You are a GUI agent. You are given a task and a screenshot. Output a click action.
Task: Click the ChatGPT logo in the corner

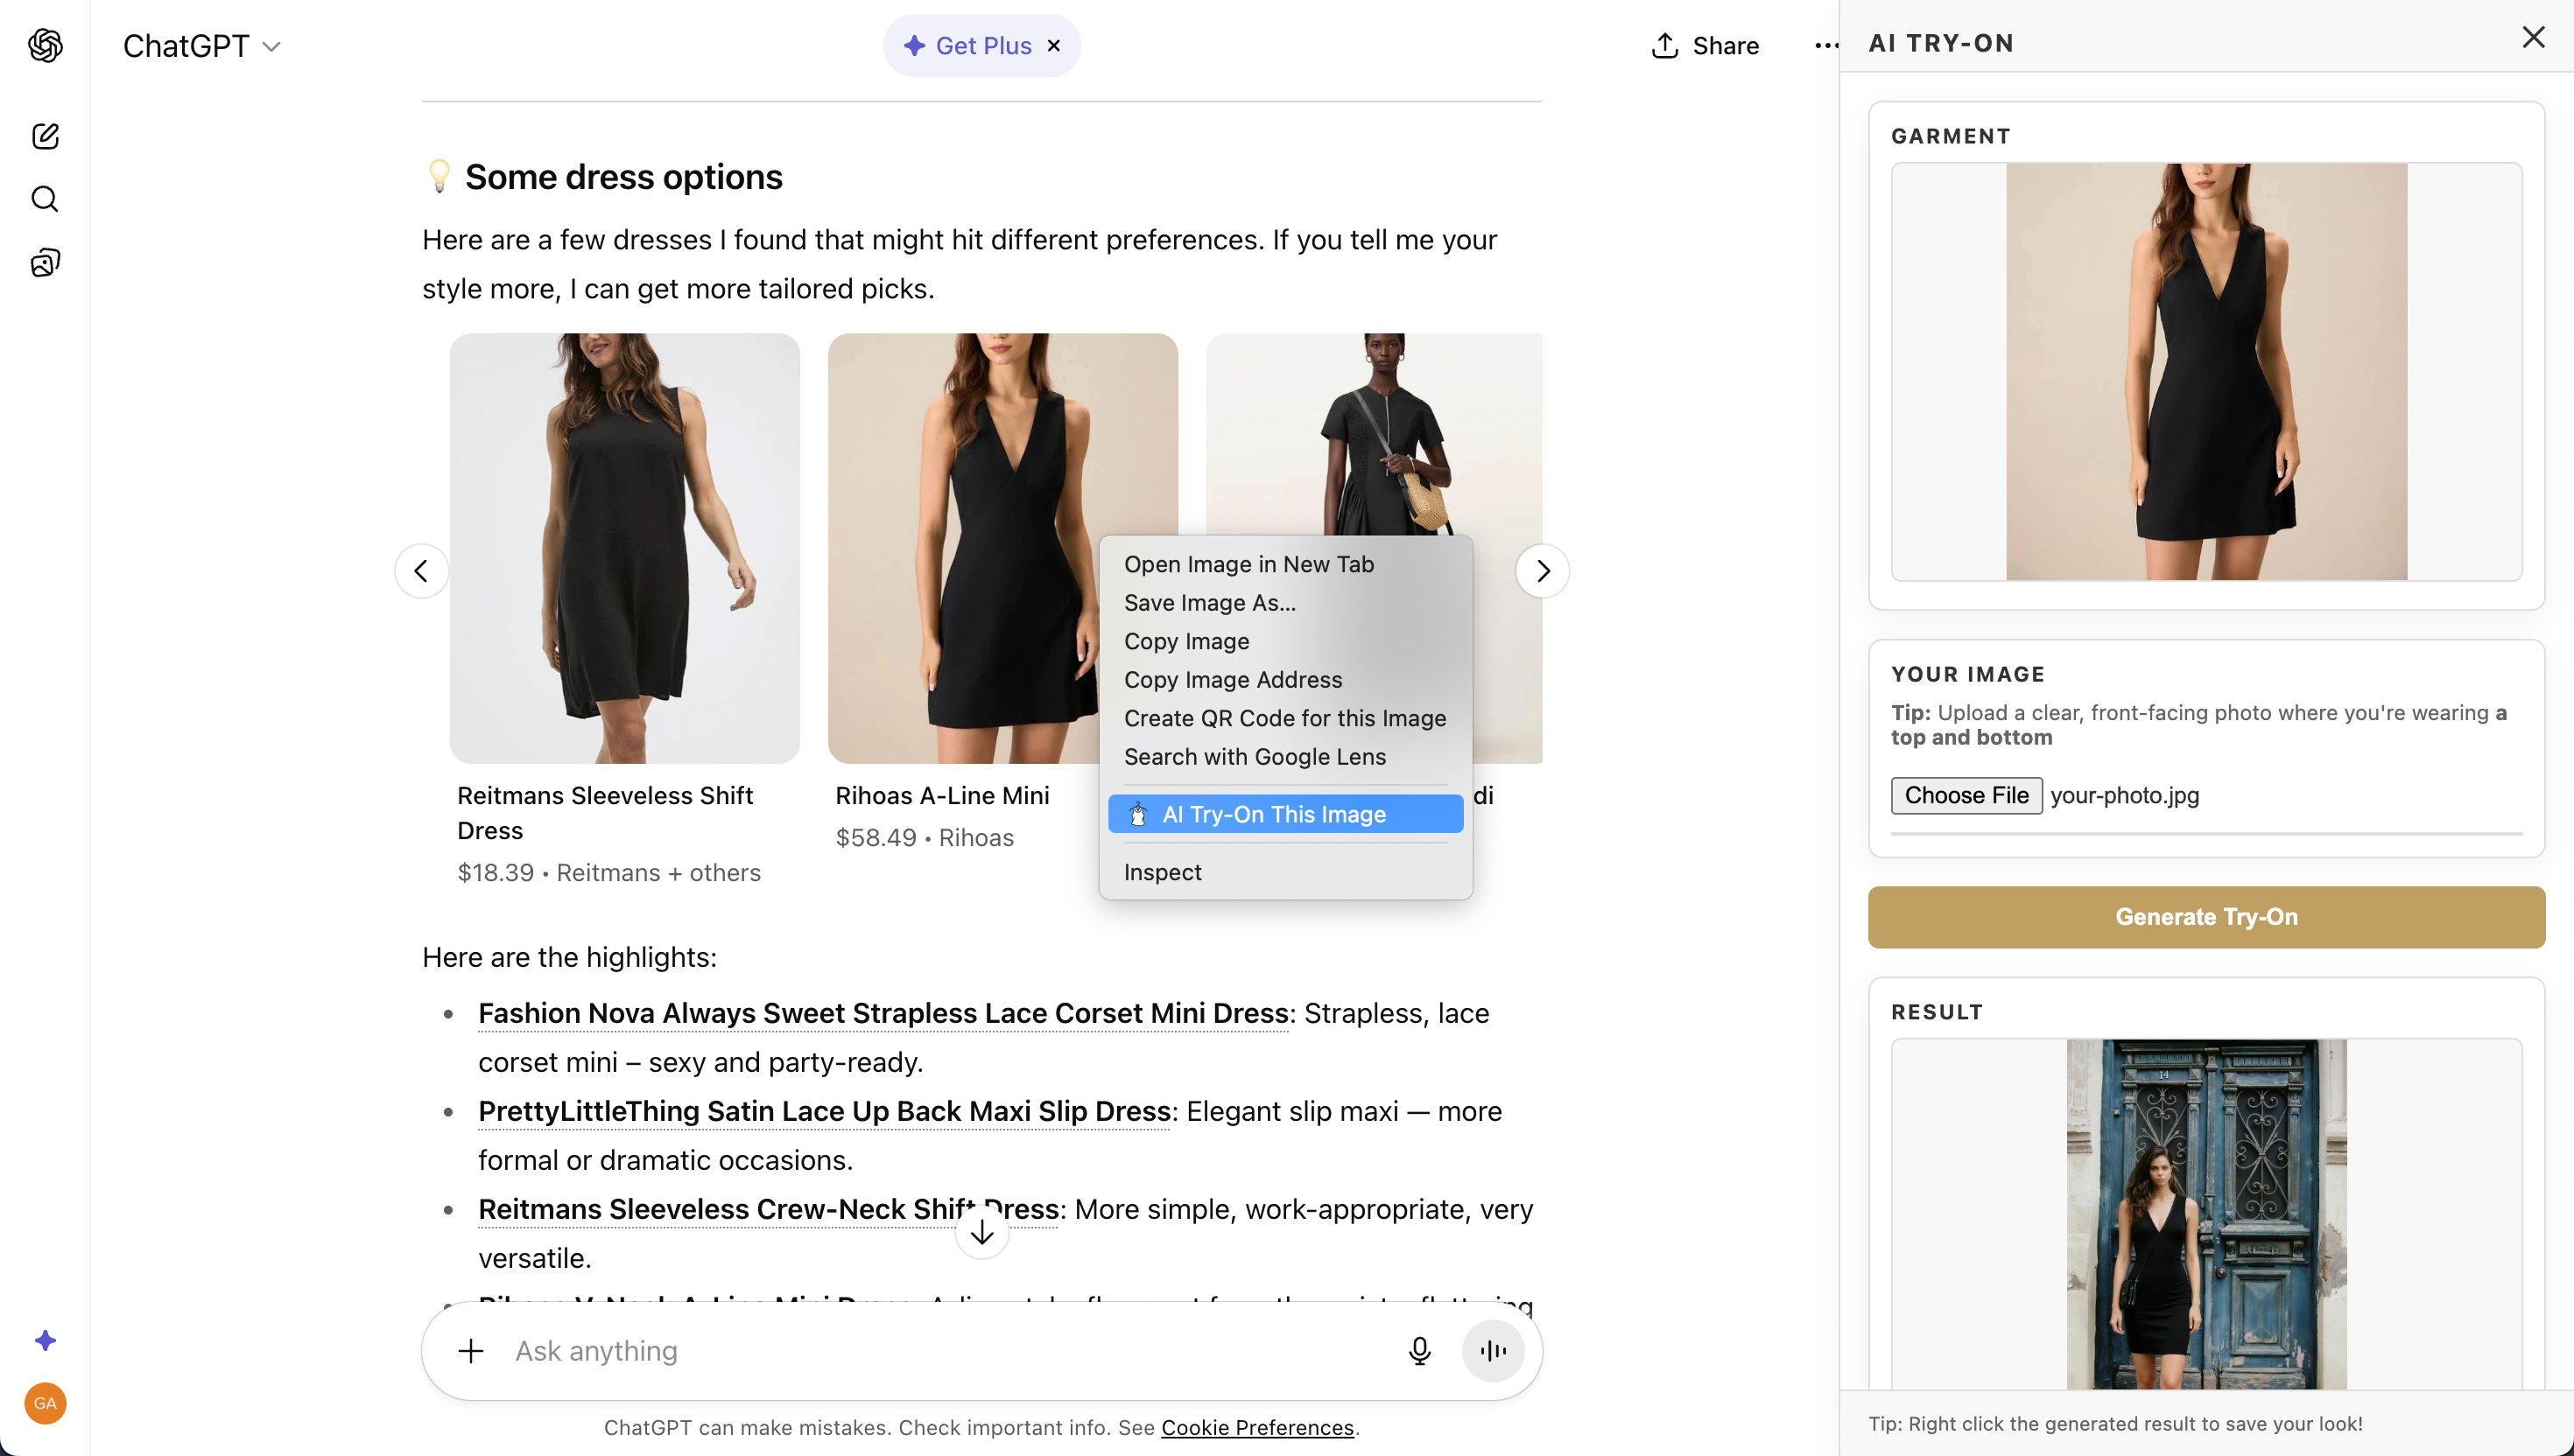pos(45,45)
